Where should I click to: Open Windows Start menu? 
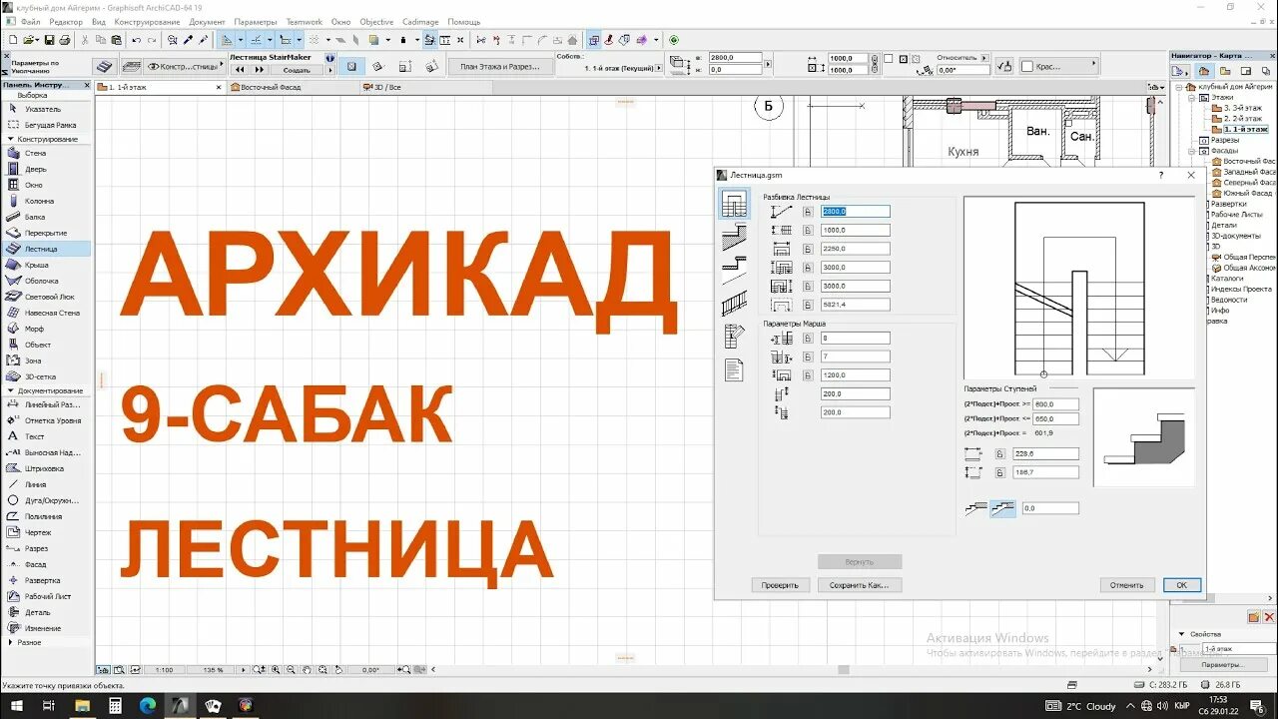click(x=16, y=705)
